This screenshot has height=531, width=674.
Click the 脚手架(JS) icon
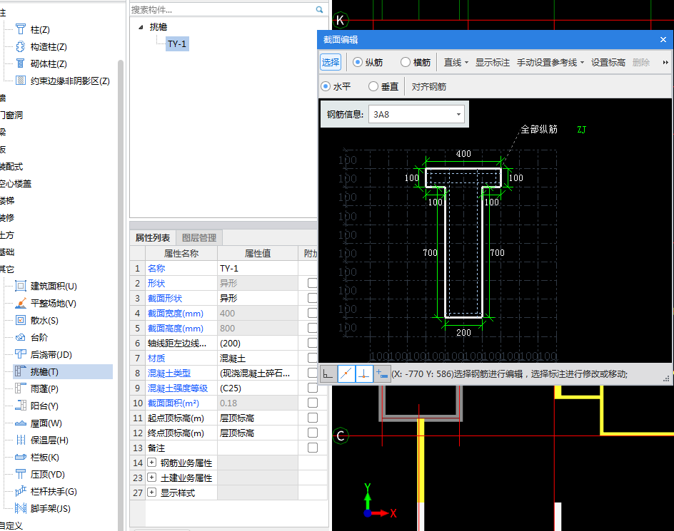click(x=20, y=509)
